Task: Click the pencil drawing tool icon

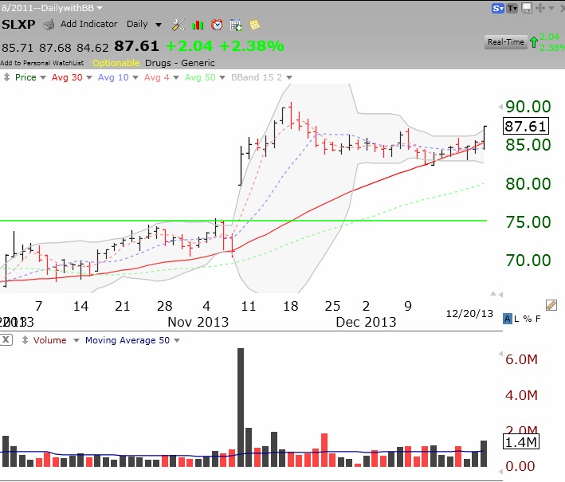Action: point(551,305)
